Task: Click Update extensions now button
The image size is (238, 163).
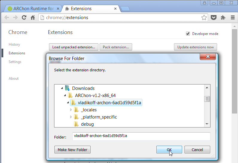Action: [196, 47]
